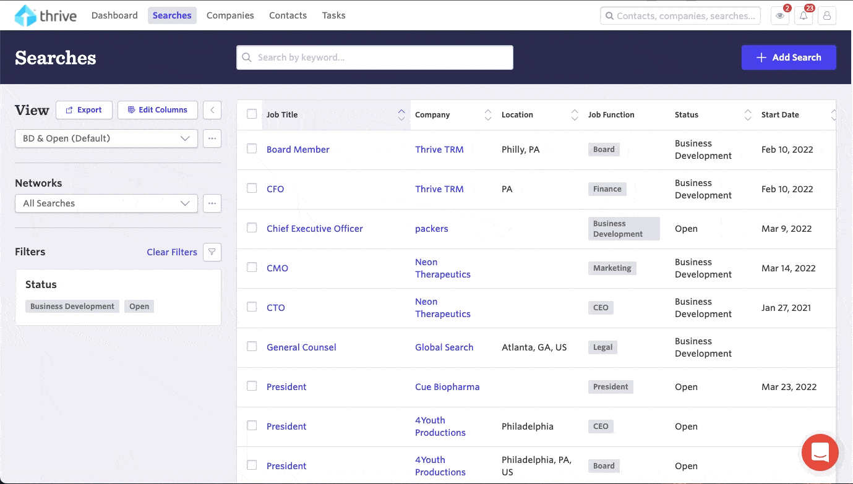The width and height of the screenshot is (853, 484).
Task: Open the chat support bubble
Action: point(820,452)
